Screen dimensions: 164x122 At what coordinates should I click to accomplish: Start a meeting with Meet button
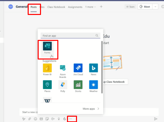tap(145, 7)
